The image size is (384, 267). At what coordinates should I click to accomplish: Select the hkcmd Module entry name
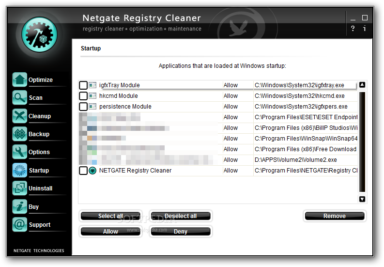coord(119,96)
